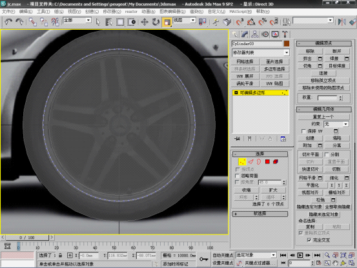Activate the Rotate tool
This screenshot has width=357, height=268.
click(x=156, y=22)
